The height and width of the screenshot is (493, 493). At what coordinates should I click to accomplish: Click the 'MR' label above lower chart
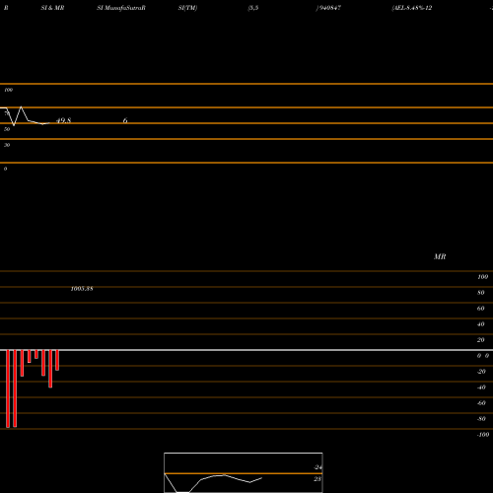tap(440, 256)
